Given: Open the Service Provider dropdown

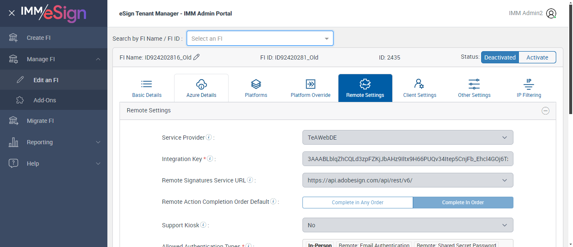Looking at the screenshot, I should coord(407,138).
